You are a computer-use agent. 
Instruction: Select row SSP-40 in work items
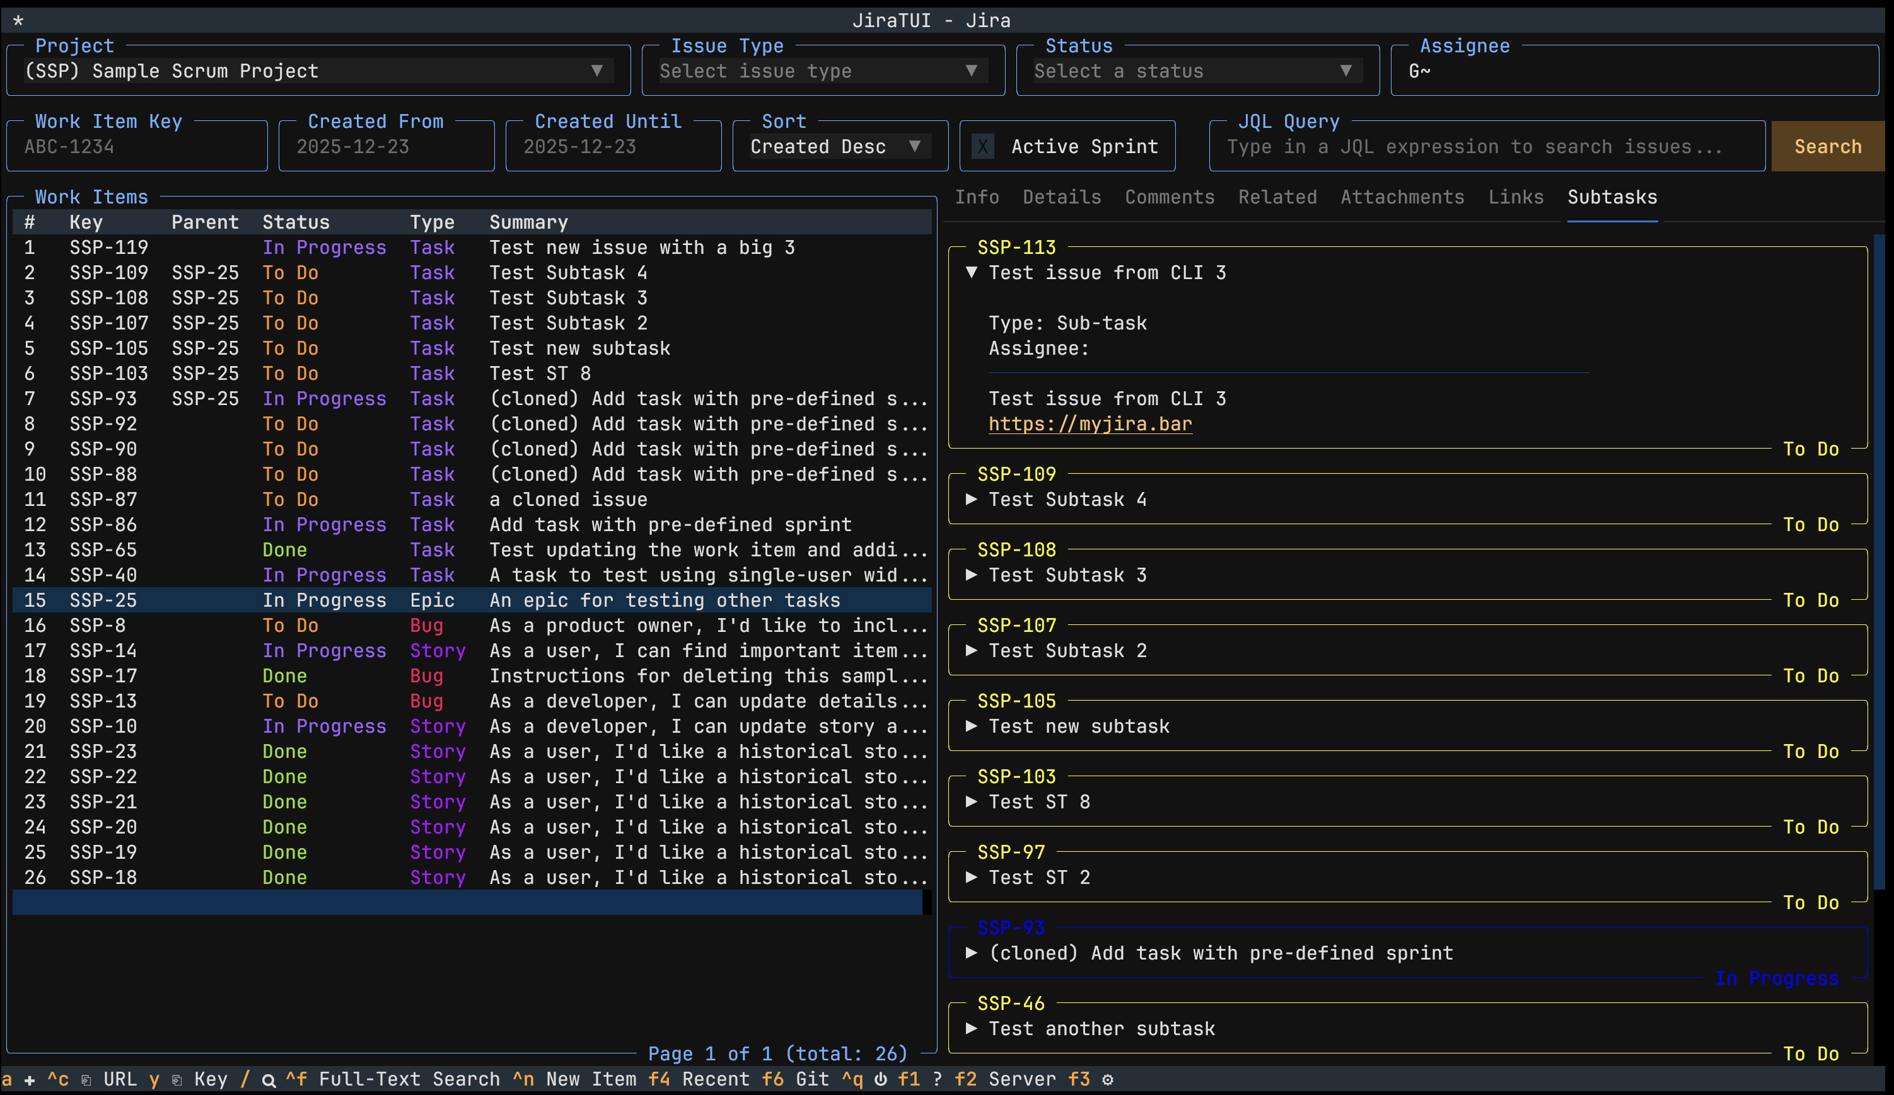472,575
